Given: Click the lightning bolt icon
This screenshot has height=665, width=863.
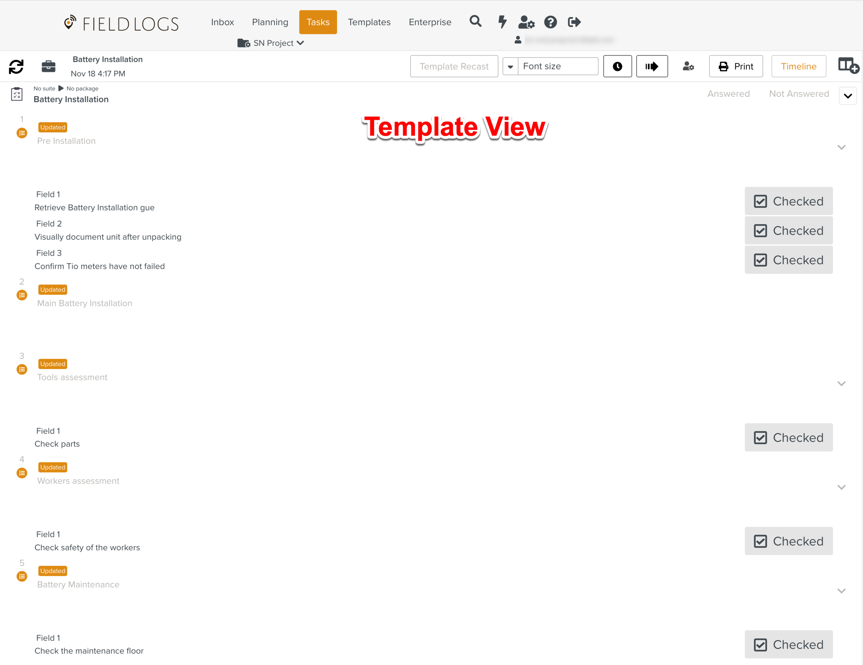Looking at the screenshot, I should 502,22.
